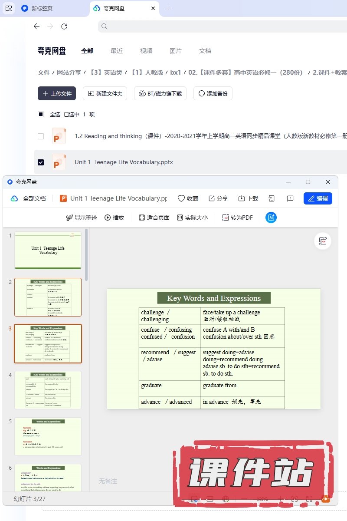Convert the presentation with 转为PDF
Screen dimensions: 347x521
click(x=237, y=218)
